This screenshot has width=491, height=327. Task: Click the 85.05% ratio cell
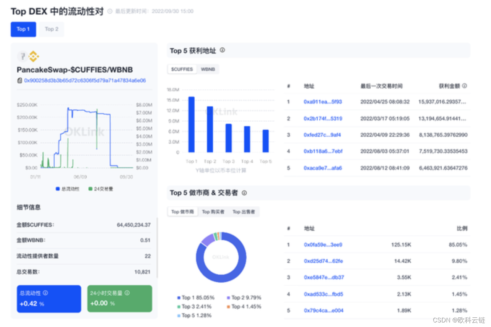pos(458,244)
